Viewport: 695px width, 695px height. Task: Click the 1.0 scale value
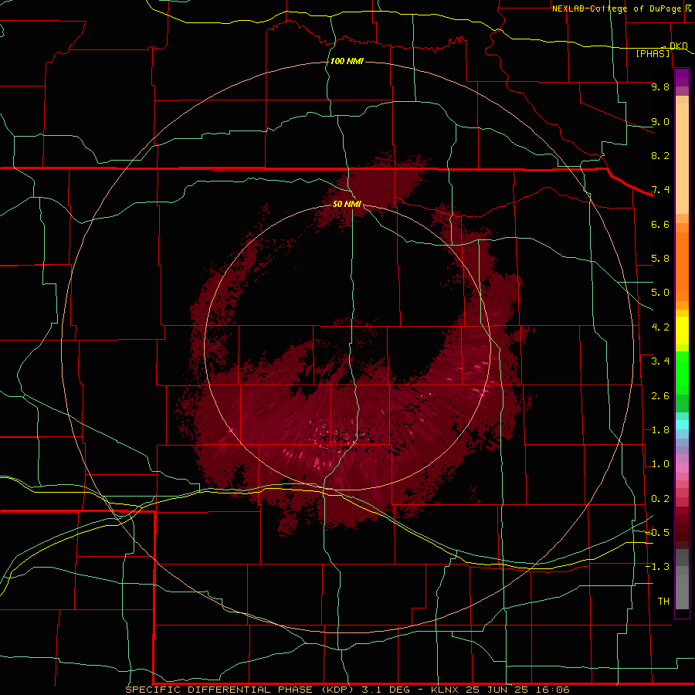pos(660,464)
